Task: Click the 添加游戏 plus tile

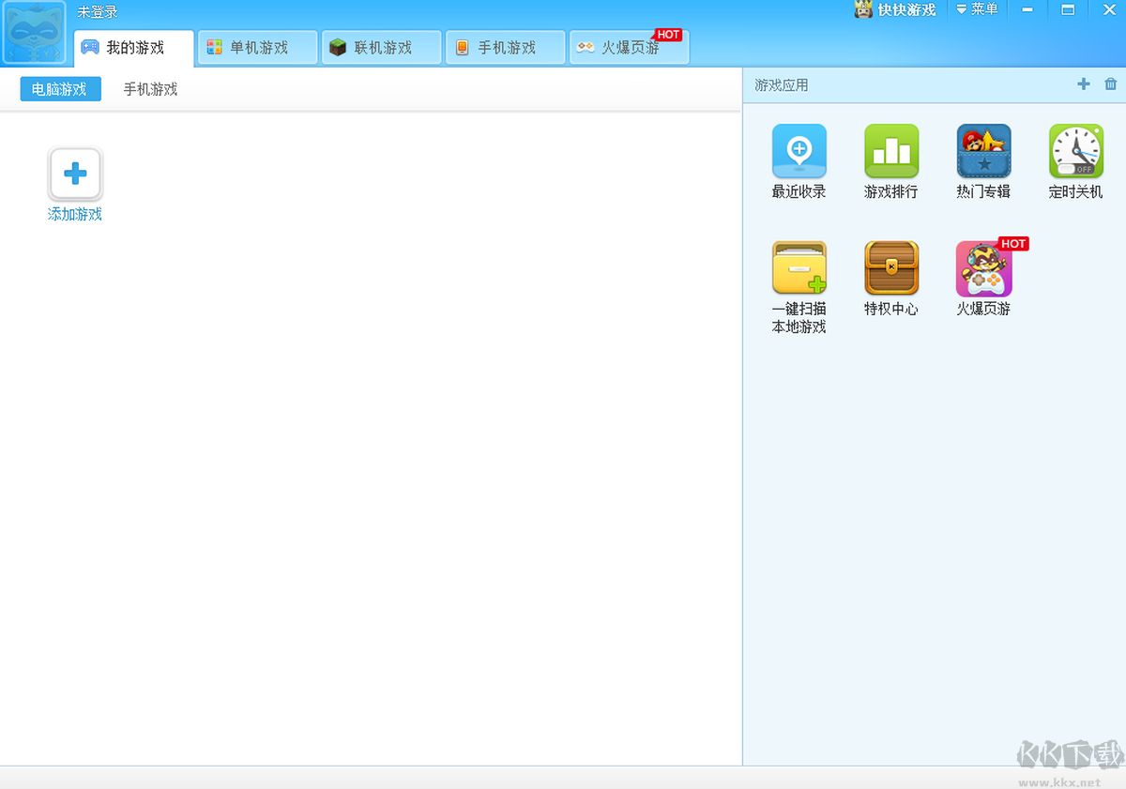Action: pos(75,174)
